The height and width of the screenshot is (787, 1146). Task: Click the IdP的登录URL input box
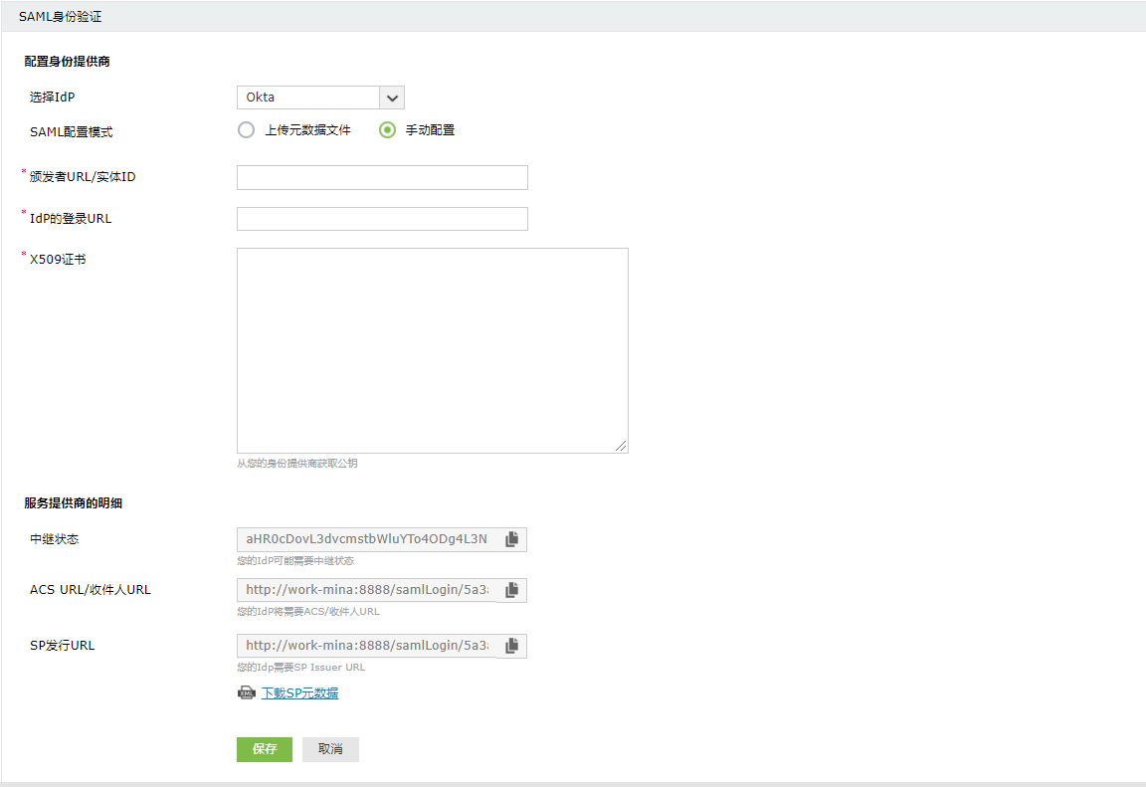click(x=382, y=218)
